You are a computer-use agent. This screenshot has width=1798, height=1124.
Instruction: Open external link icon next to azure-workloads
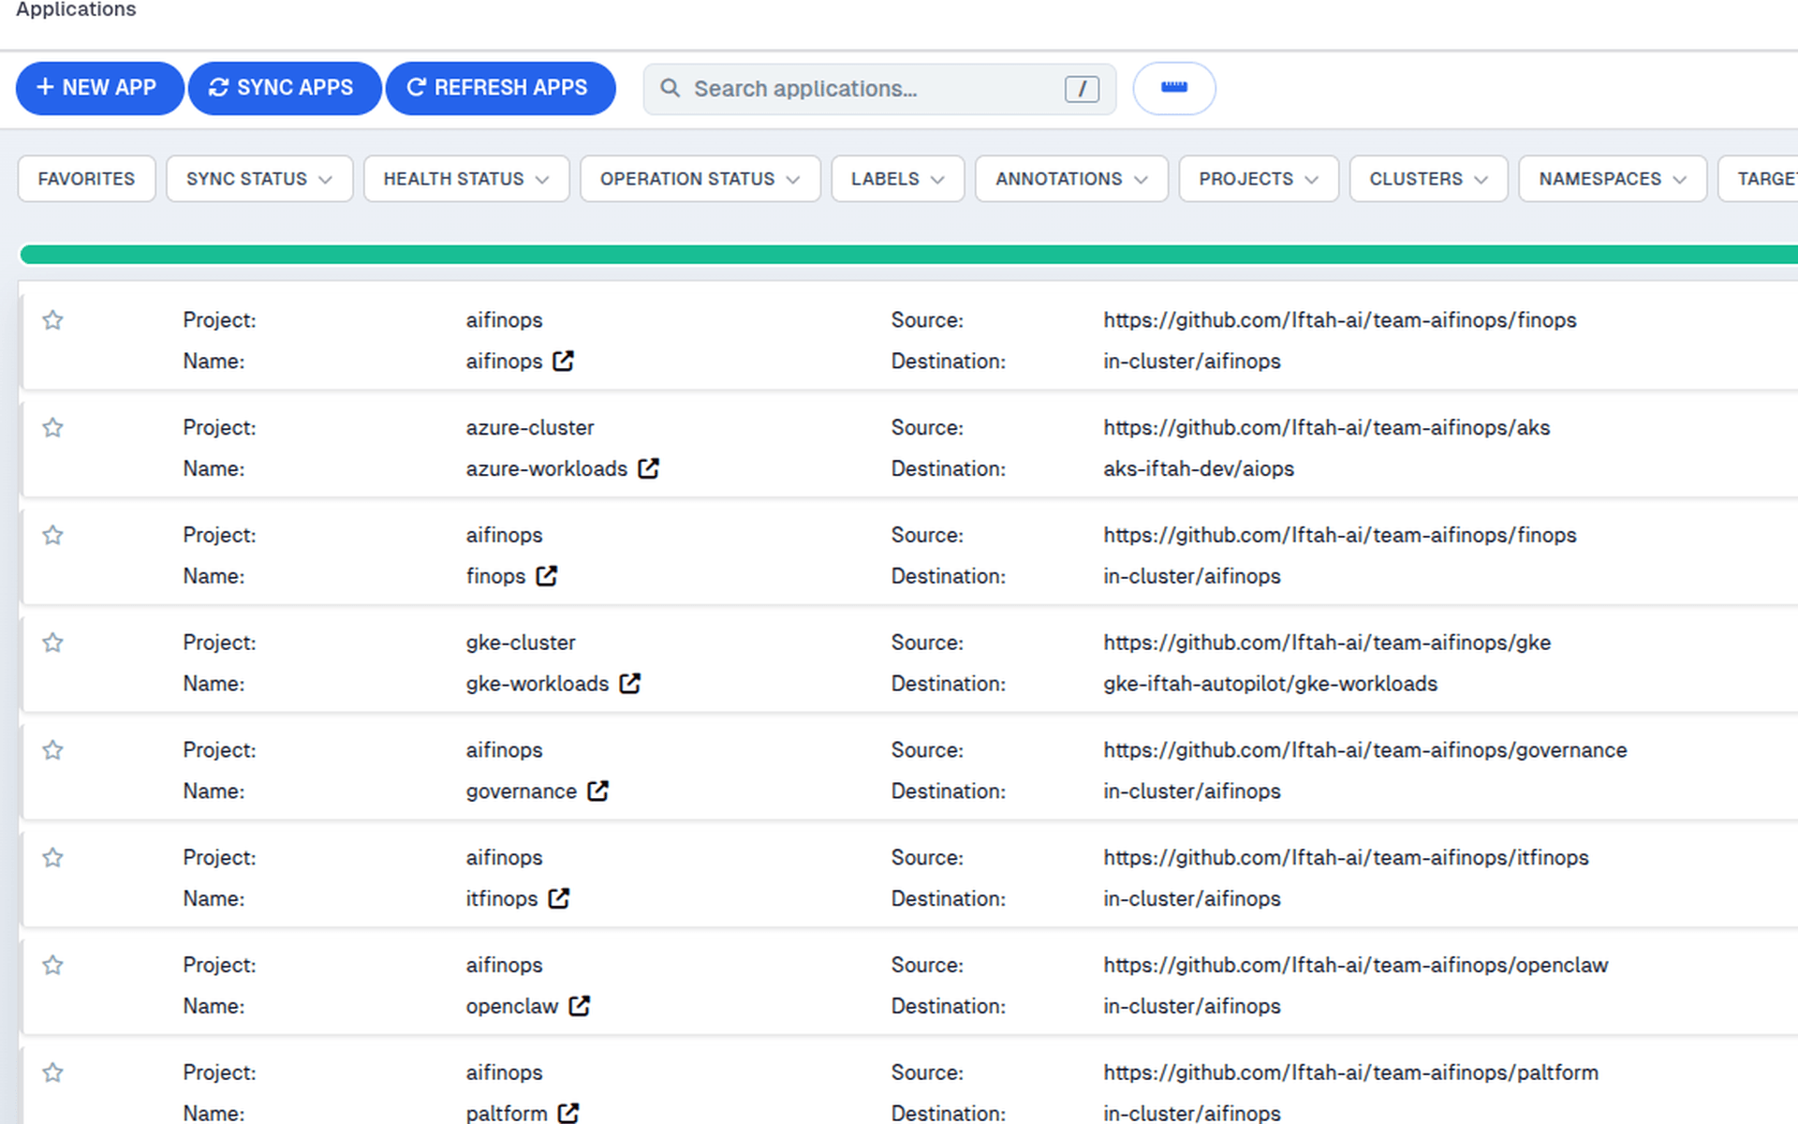pos(649,468)
